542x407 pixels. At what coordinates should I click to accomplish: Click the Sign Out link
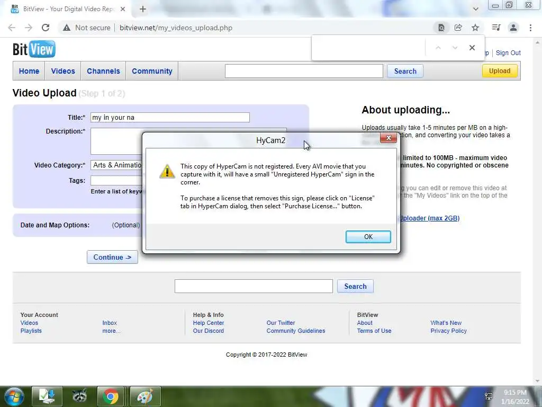pos(508,53)
